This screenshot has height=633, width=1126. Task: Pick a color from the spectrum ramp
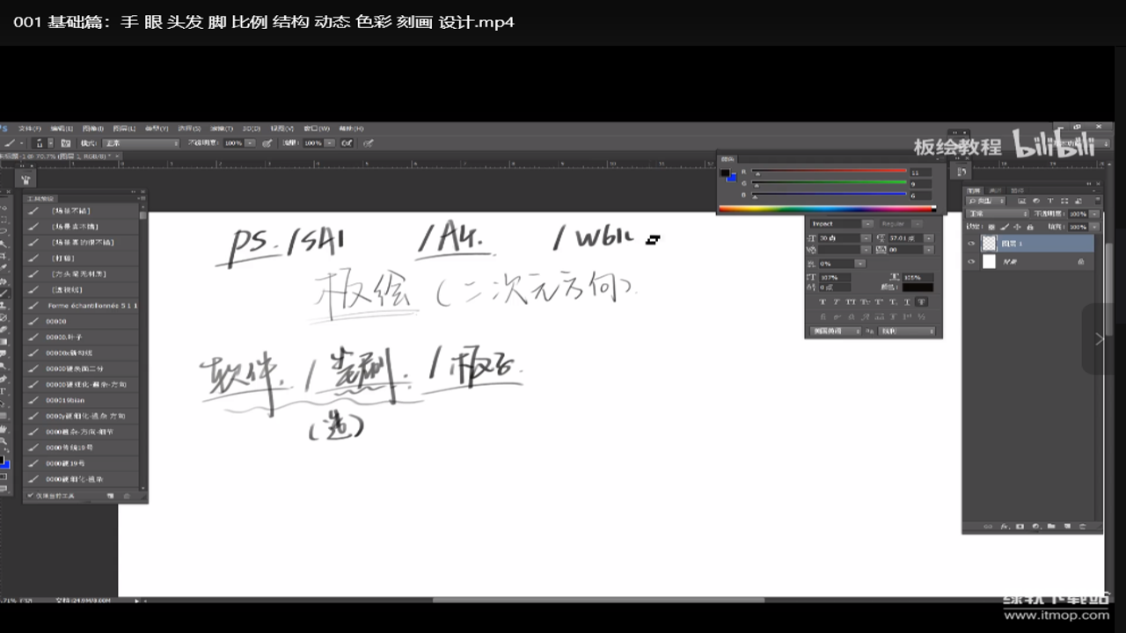click(827, 208)
